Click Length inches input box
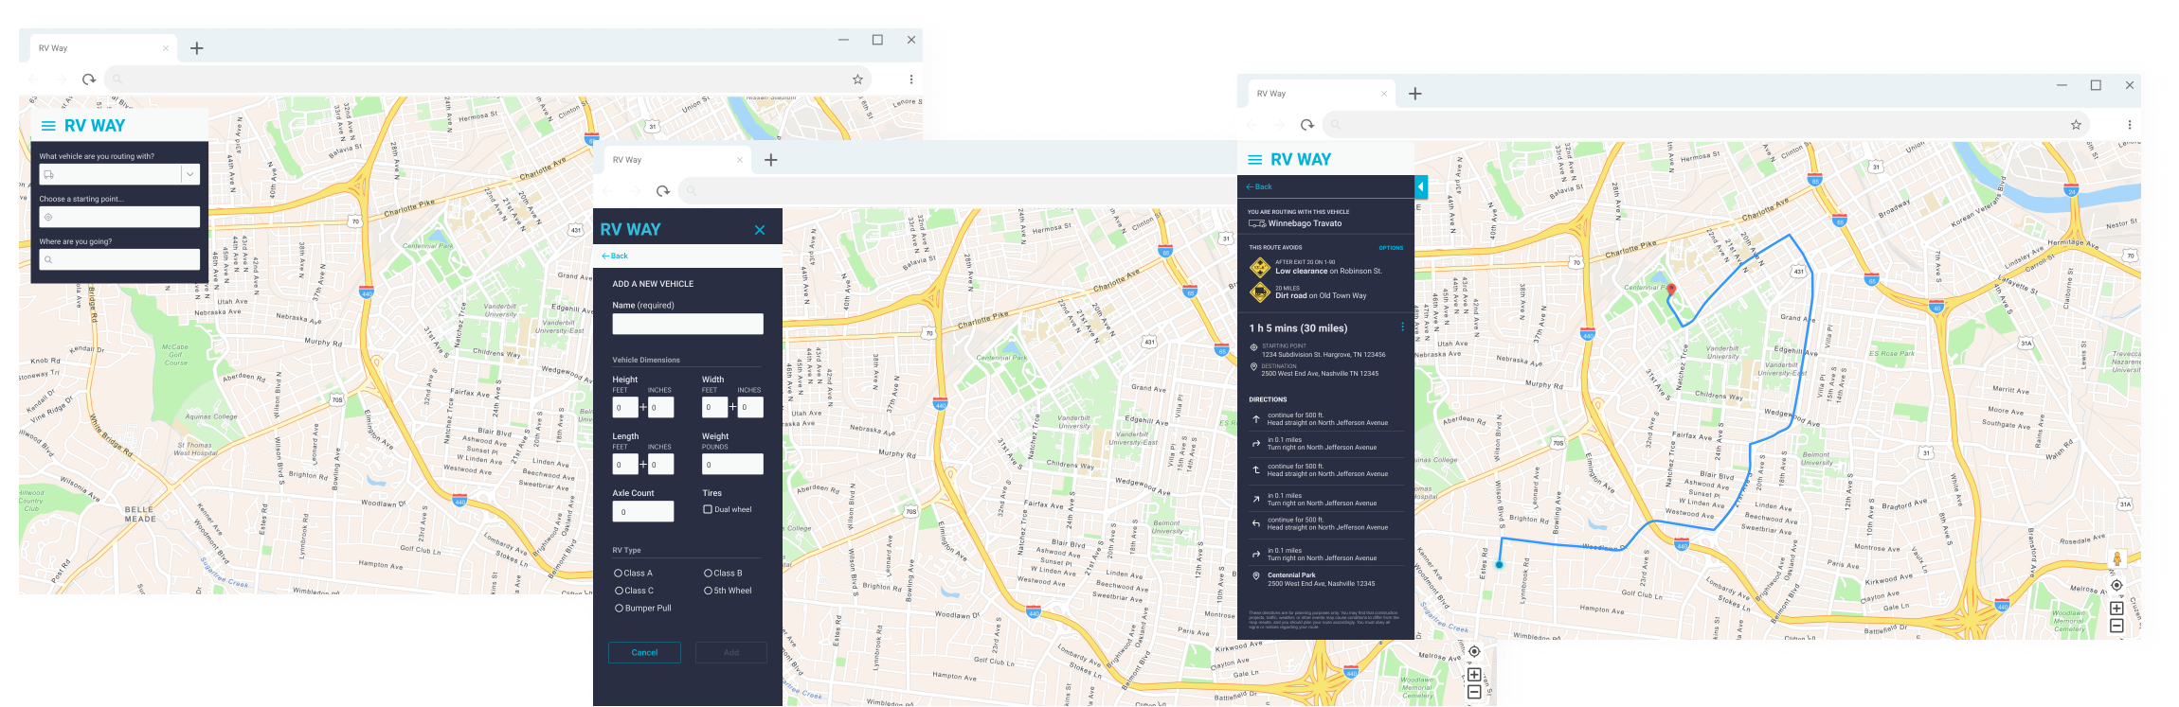 tap(660, 465)
